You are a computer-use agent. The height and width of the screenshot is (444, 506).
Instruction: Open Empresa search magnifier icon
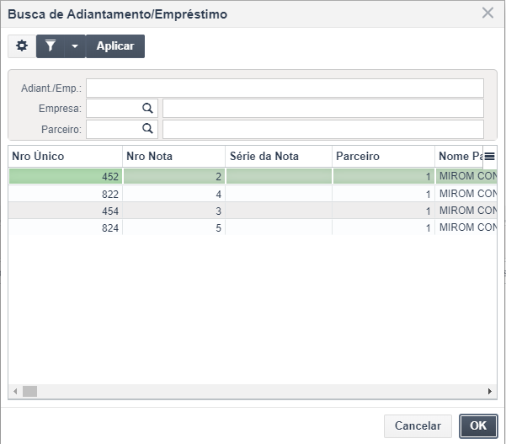(147, 109)
